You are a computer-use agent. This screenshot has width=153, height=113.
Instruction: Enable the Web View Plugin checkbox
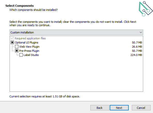point(17,47)
